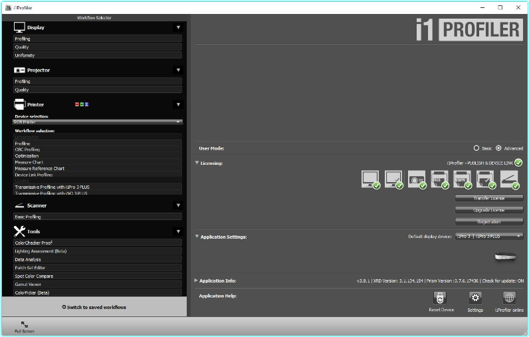Image resolution: width=529 pixels, height=337 pixels.
Task: Click the Reset Device icon
Action: 440,298
